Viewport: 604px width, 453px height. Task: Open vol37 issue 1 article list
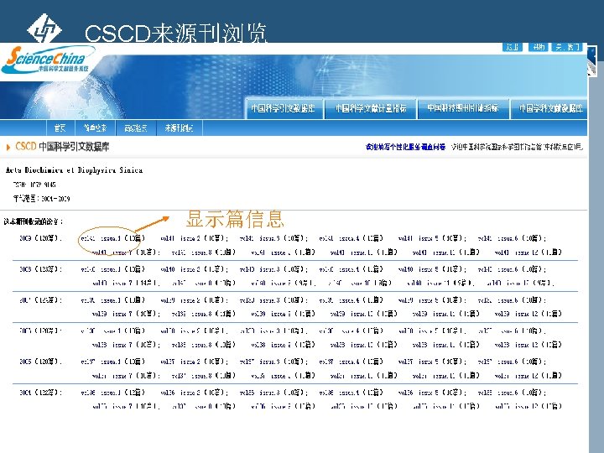coord(113,362)
